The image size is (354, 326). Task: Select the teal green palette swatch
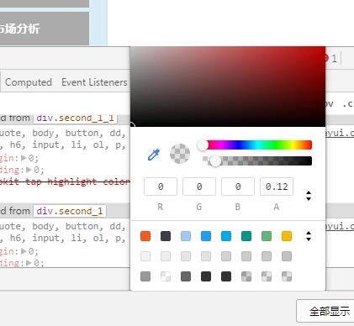click(x=246, y=236)
